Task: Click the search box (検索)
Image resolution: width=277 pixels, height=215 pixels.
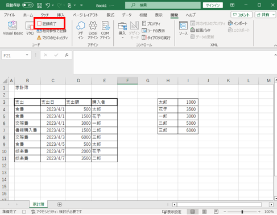Action: pos(163,5)
